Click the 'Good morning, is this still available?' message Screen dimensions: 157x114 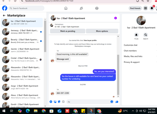click(x=72, y=54)
